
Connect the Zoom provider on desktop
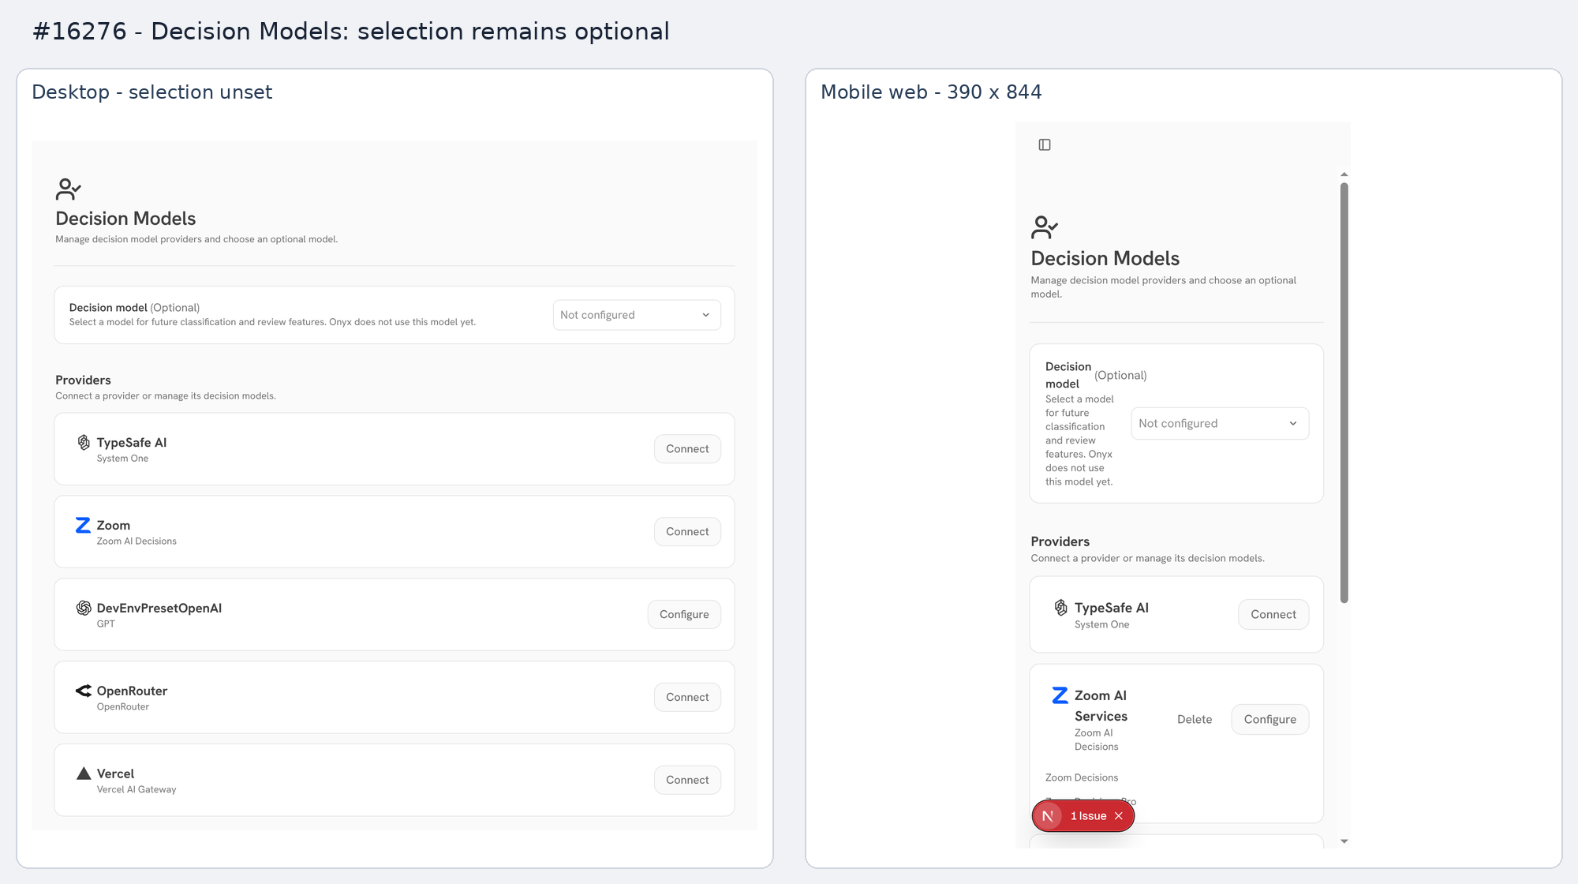[x=687, y=532]
